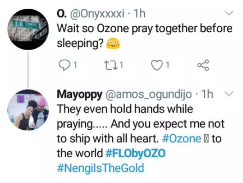Open first tweet's 1h timestamp
This screenshot has width=243, height=183.
pos(139,14)
